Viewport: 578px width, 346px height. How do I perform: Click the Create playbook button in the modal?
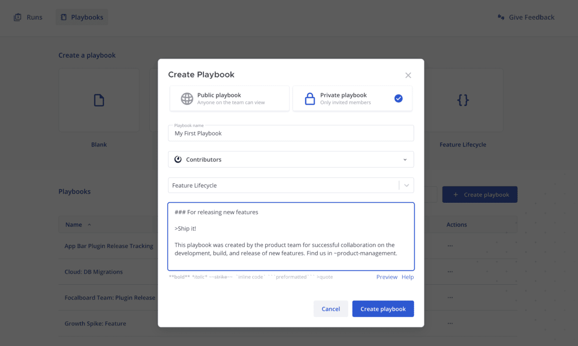(383, 308)
